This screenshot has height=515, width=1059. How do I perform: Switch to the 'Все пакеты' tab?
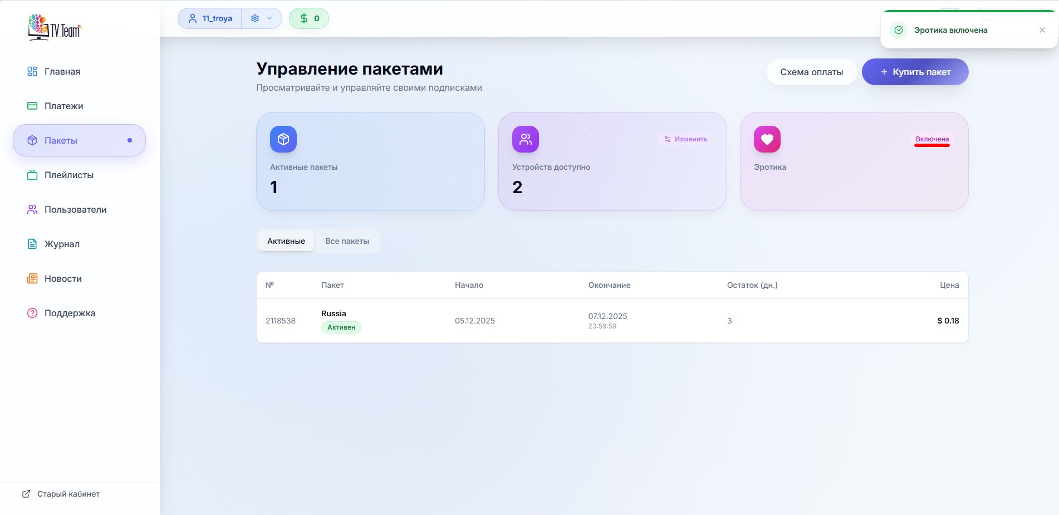(347, 241)
